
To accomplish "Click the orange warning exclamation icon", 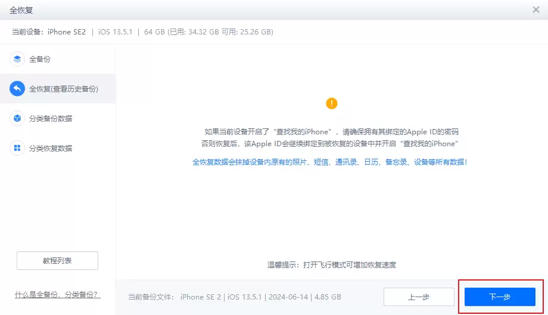I will click(x=331, y=103).
